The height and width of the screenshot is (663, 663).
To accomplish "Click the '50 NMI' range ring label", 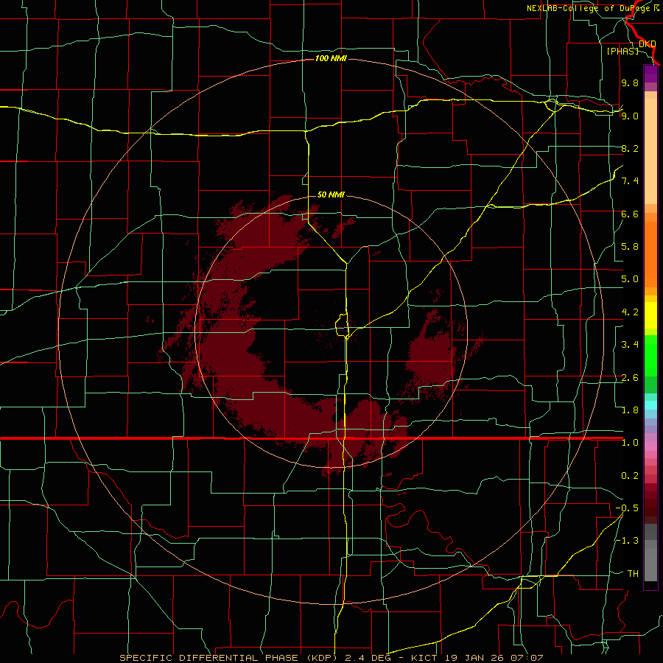I will click(x=331, y=194).
